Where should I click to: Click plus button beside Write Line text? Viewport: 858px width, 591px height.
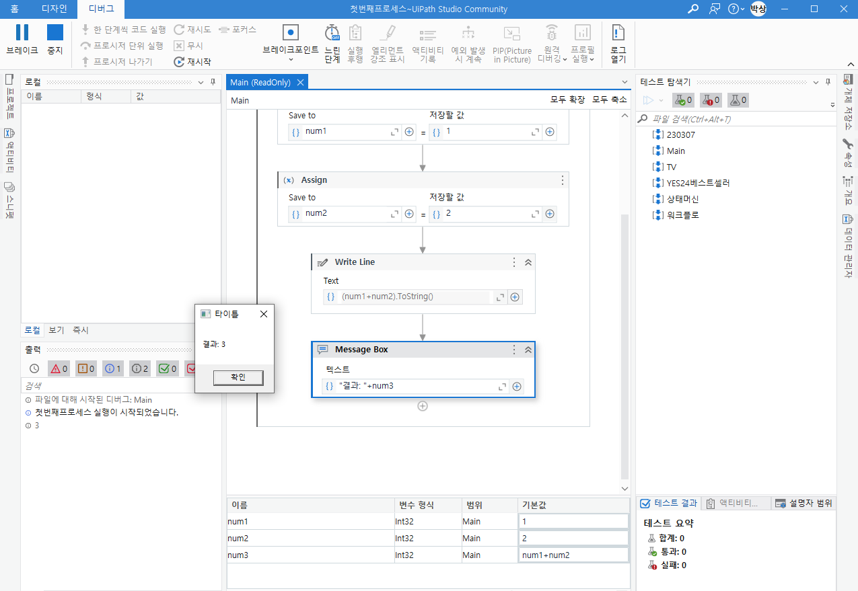[515, 297]
